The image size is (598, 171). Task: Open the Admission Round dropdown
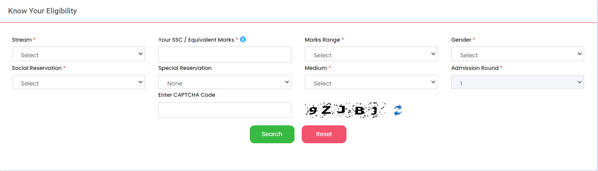[x=517, y=82]
